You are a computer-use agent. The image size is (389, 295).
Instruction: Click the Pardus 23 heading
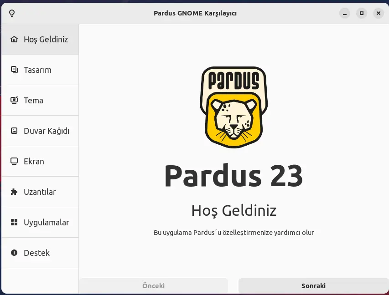click(x=233, y=176)
